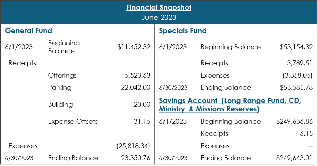
Task: Click the Savings Account heading link
Action: tap(230, 105)
